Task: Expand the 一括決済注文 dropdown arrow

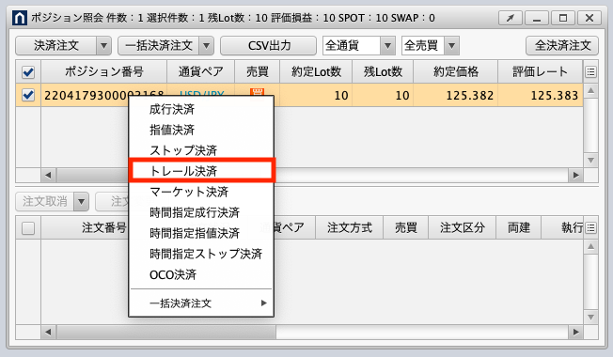Action: pos(206,46)
